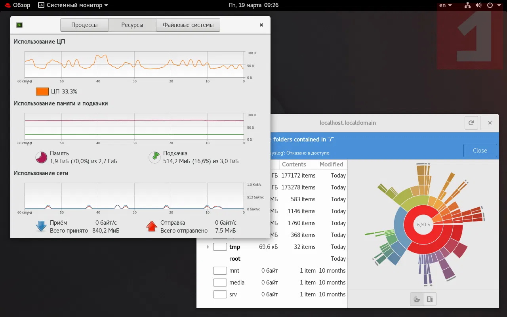Image resolution: width=507 pixels, height=317 pixels.
Task: Click the localhost.localdomain window title
Action: click(x=348, y=123)
